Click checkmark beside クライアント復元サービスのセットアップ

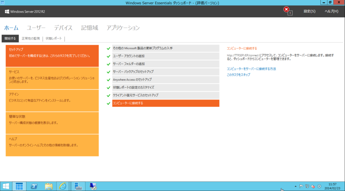coord(108,96)
